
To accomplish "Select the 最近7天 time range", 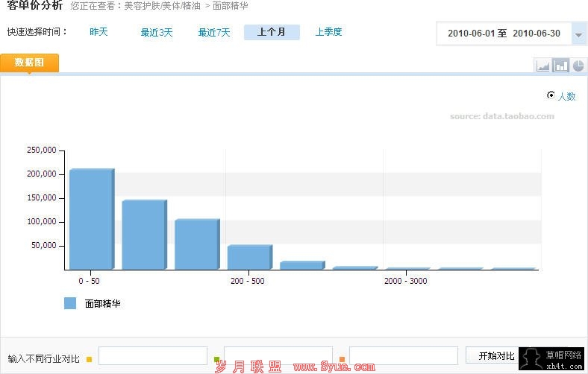I will 214,32.
